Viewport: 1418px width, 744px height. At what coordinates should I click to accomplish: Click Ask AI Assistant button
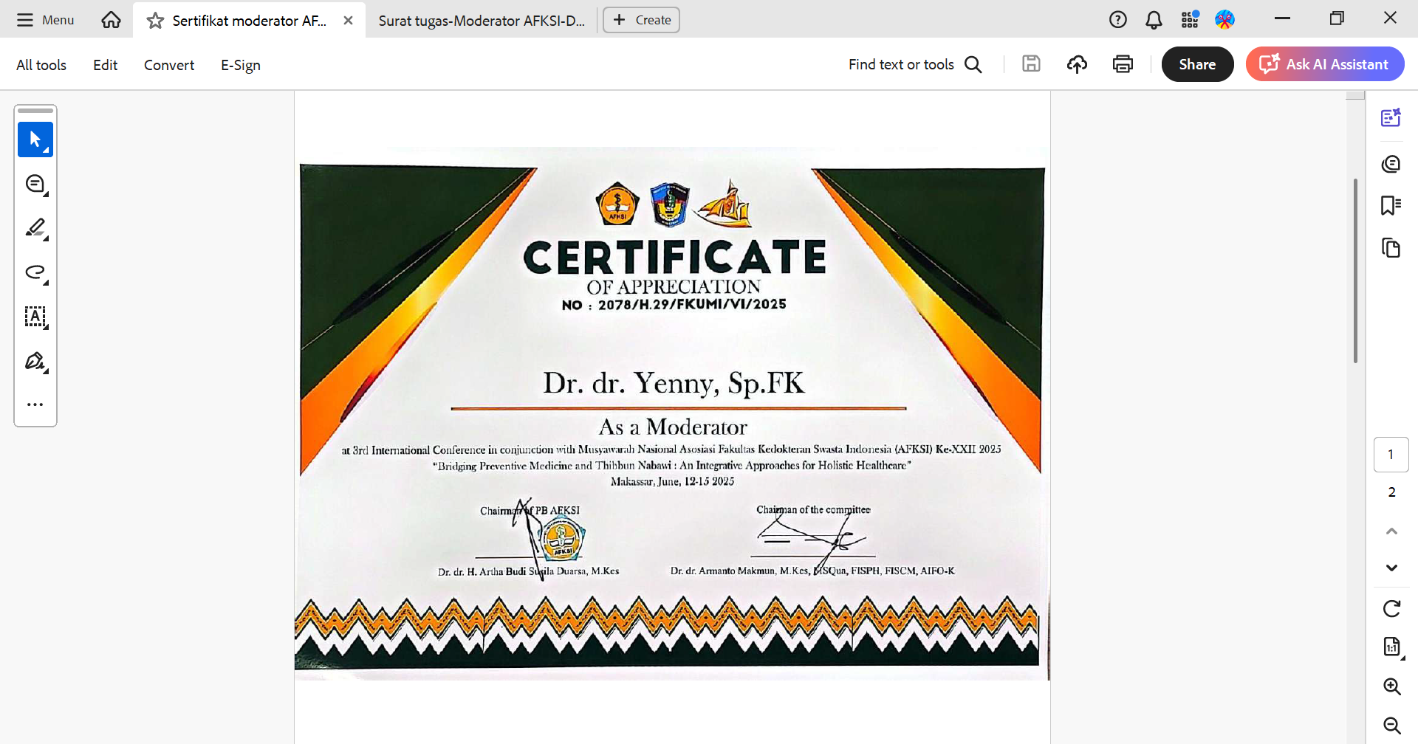coord(1325,64)
